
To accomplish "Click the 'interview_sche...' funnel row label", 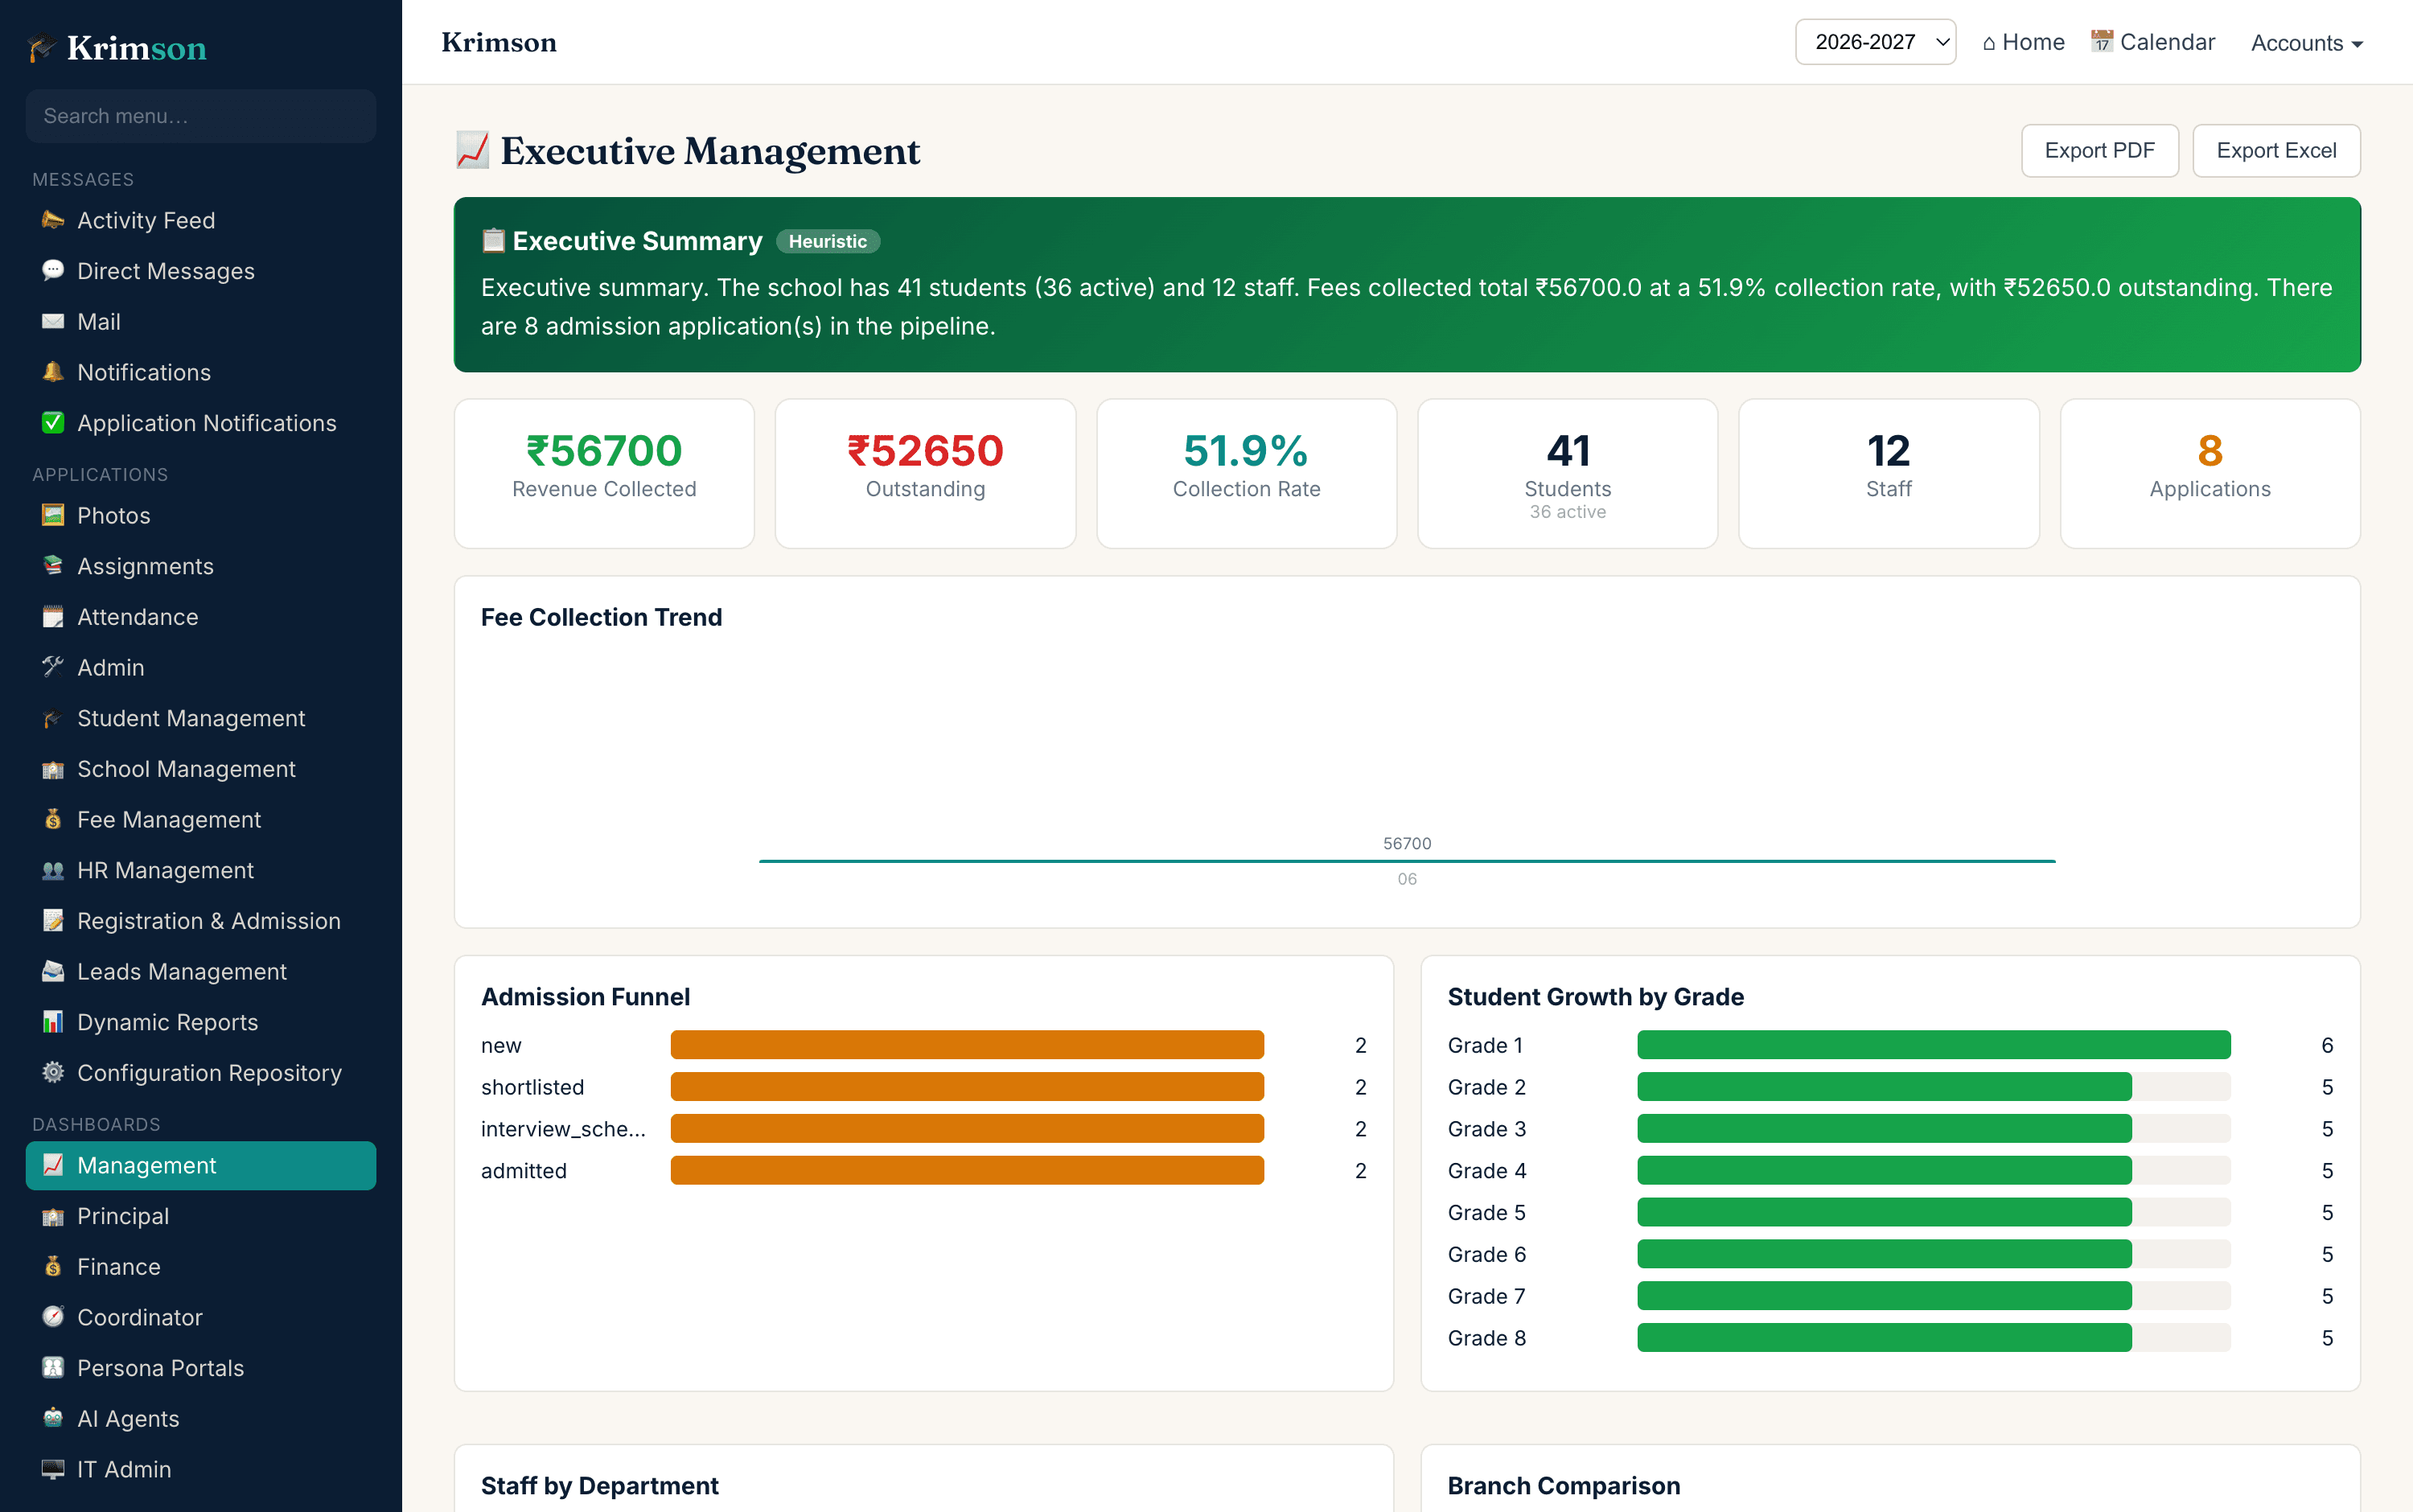I will pyautogui.click(x=563, y=1129).
